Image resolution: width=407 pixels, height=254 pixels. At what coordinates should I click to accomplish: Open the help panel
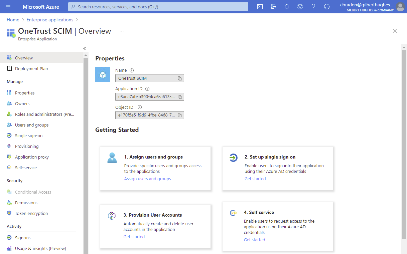313,7
